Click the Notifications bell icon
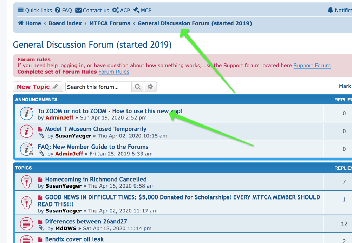 pyautogui.click(x=330, y=10)
